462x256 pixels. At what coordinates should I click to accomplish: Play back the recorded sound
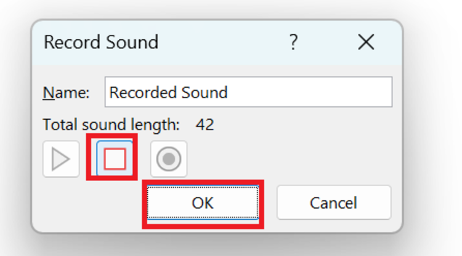tap(61, 159)
